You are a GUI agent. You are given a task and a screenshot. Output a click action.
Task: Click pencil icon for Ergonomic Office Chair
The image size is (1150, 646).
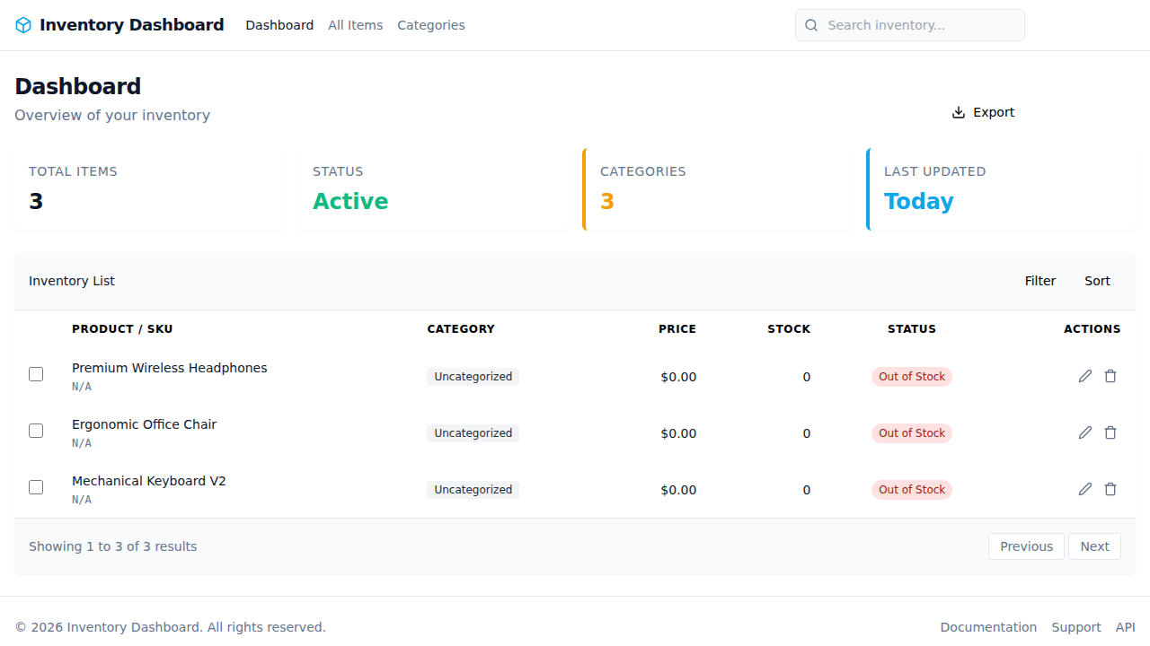coord(1085,432)
